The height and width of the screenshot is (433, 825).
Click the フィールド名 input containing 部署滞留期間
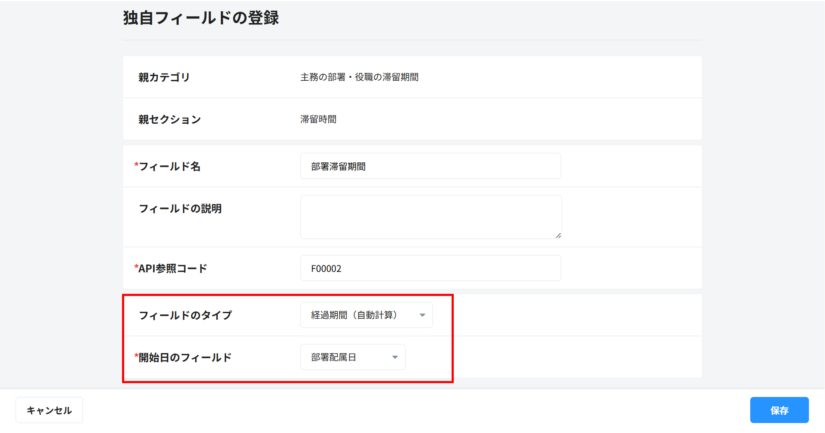[430, 166]
